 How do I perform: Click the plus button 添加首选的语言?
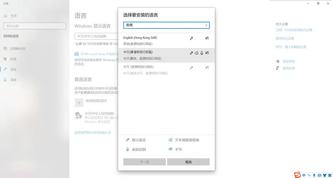click(79, 103)
